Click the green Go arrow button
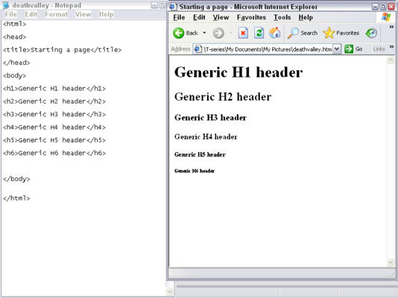 point(349,48)
